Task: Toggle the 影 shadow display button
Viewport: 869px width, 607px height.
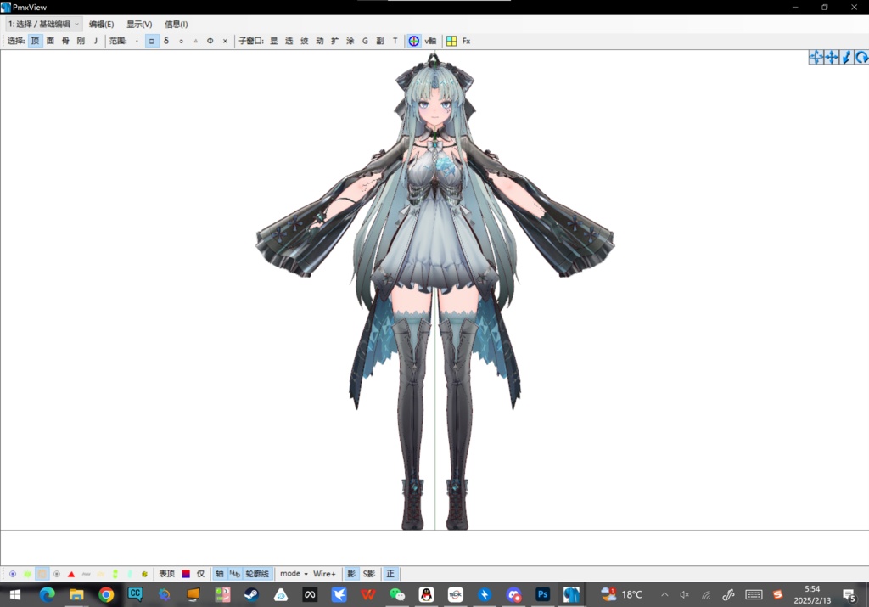Action: click(351, 574)
